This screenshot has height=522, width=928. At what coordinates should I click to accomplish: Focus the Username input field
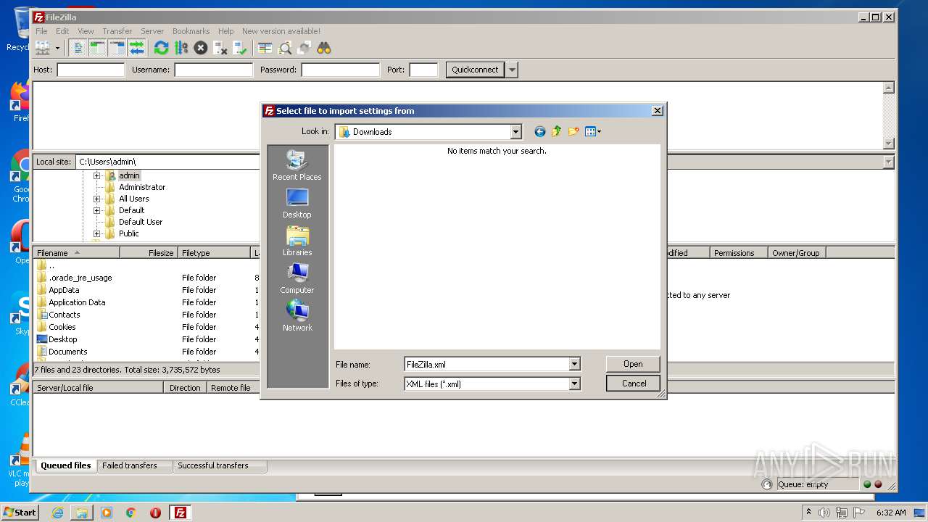[x=213, y=70]
